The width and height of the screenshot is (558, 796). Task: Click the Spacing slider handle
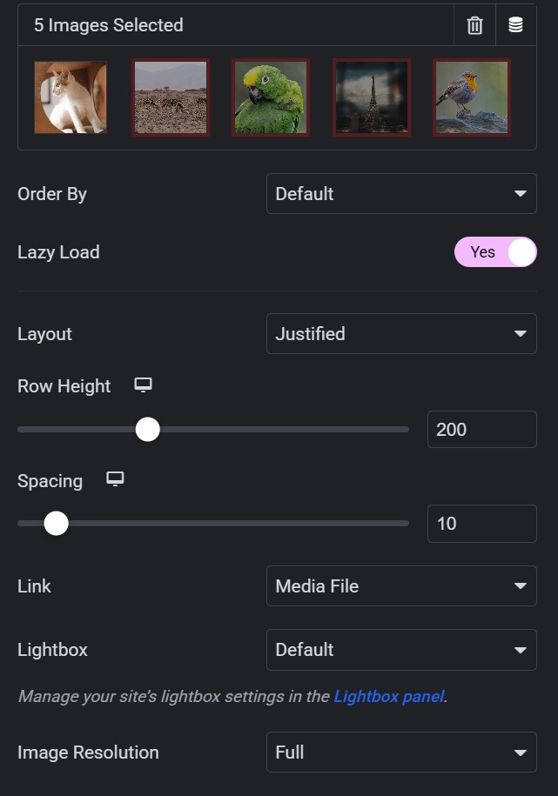click(x=56, y=524)
